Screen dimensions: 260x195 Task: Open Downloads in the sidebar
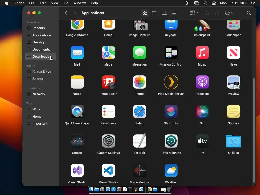tap(40, 57)
